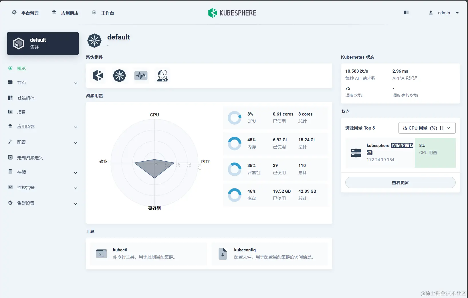Screen dimensions: 468x298
Task: Click the KubeSphere logo in header
Action: click(232, 13)
